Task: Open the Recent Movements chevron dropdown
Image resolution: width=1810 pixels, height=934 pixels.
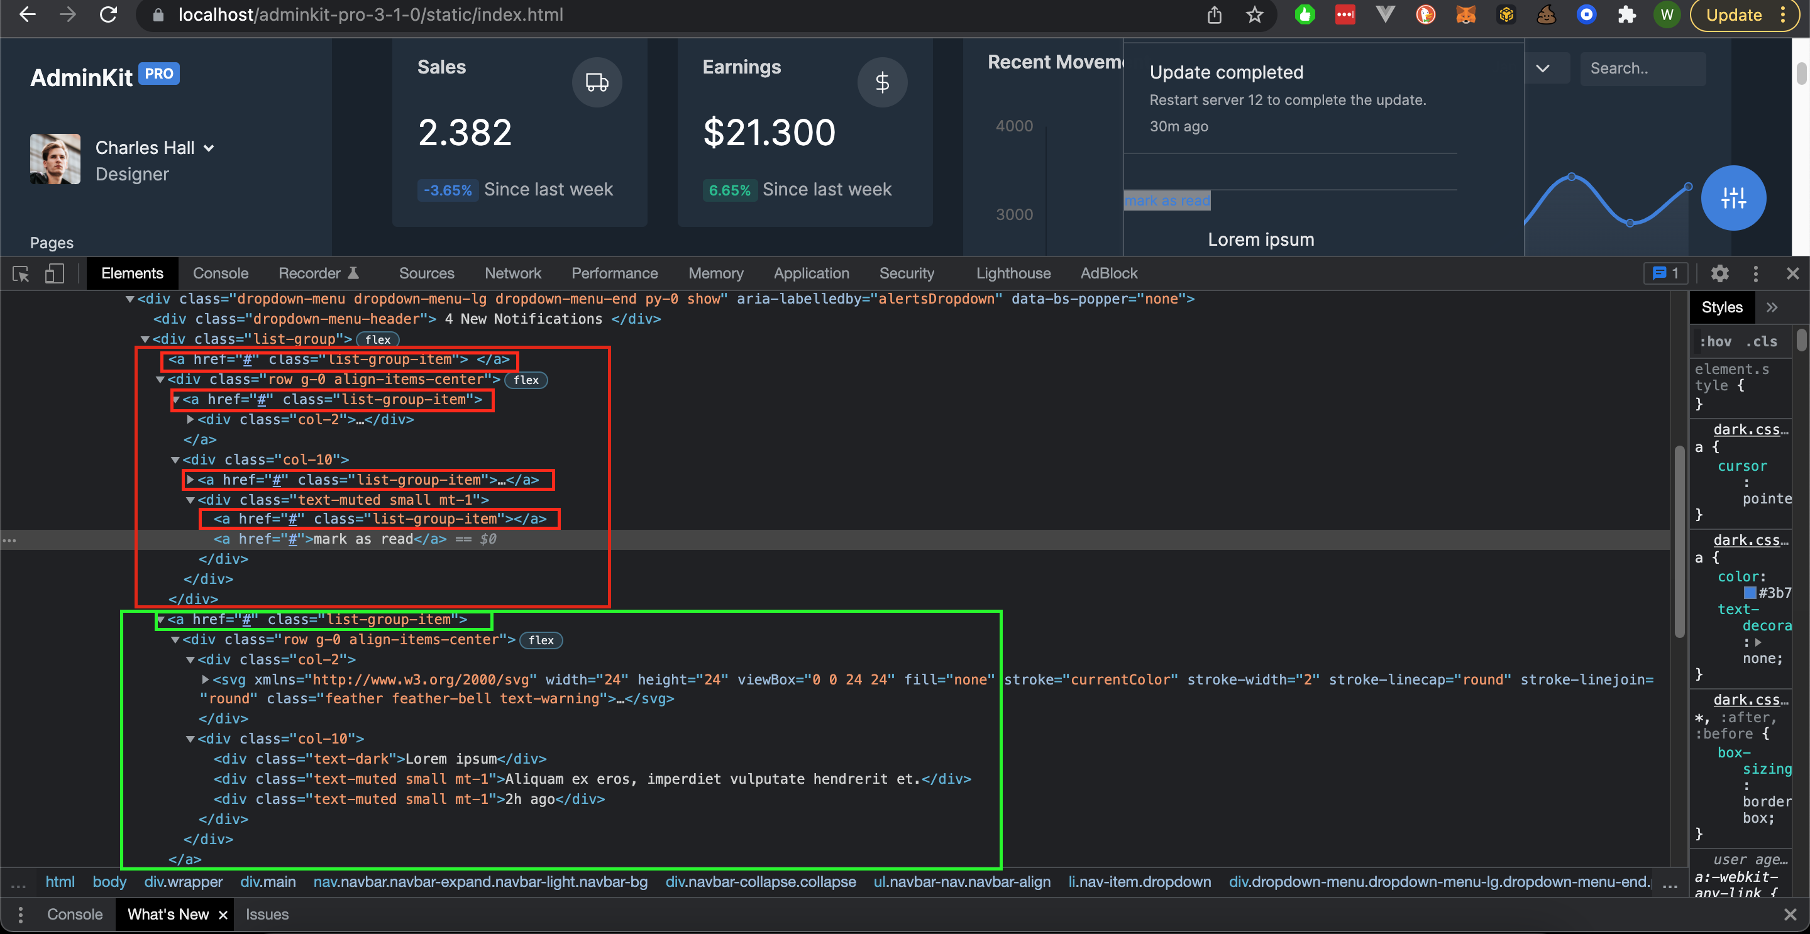Action: pyautogui.click(x=1543, y=68)
